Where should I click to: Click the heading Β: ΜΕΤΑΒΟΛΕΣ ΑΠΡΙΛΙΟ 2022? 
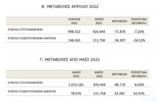pos(70,7)
